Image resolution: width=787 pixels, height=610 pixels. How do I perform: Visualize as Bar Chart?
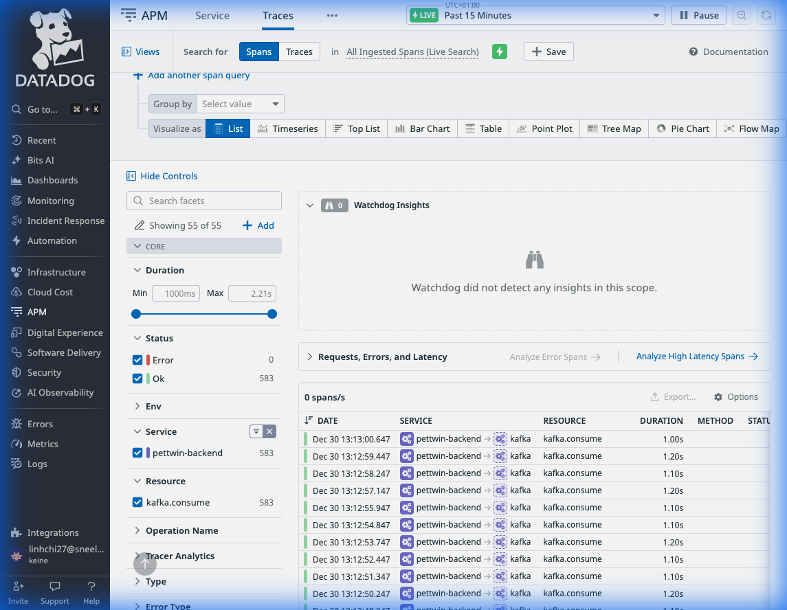point(422,129)
